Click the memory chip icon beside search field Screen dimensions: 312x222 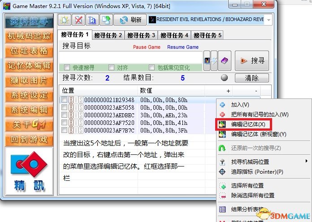point(207,60)
